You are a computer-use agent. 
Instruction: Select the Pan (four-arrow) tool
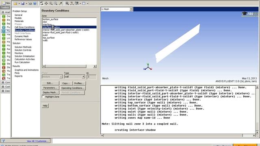pyautogui.click(x=46, y=3)
